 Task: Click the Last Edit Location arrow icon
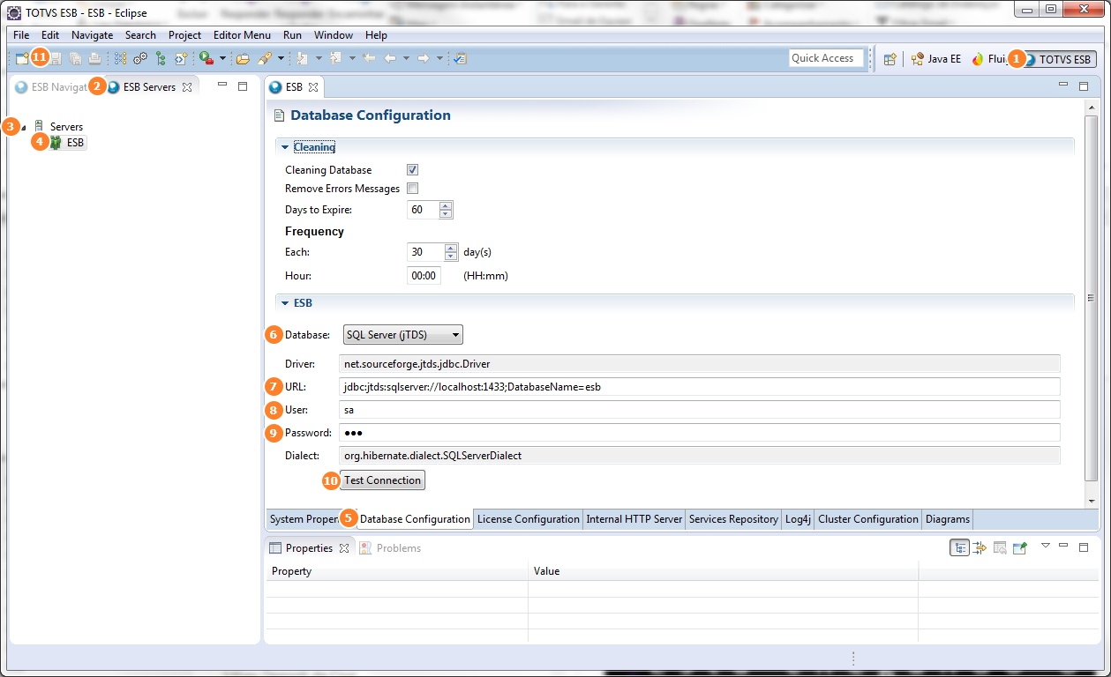[x=369, y=59]
